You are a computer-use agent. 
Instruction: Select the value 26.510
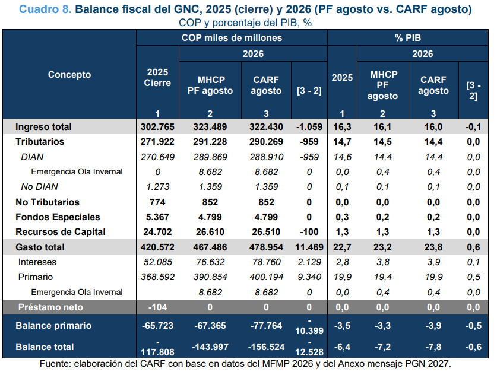pos(266,232)
